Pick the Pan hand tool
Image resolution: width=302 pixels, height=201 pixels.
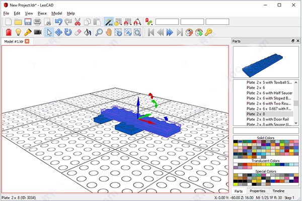coord(108,32)
